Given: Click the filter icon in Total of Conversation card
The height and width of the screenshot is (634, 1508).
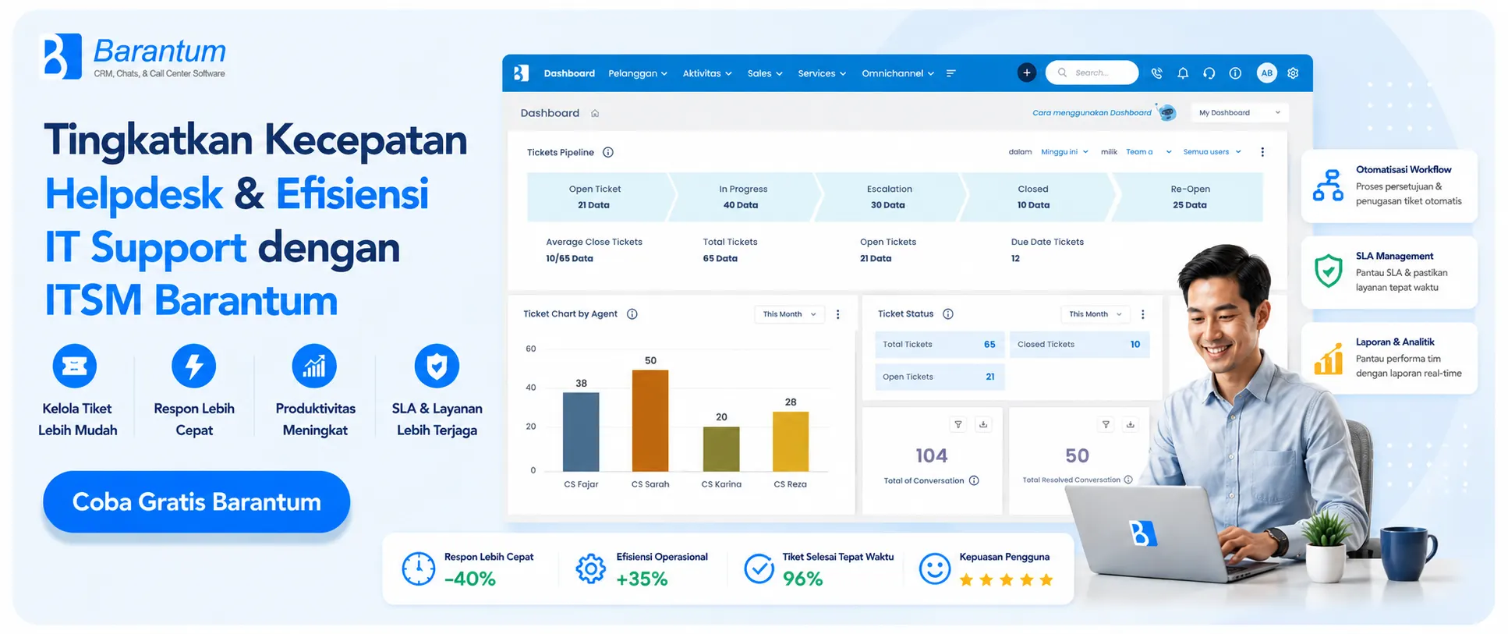Looking at the screenshot, I should [958, 424].
